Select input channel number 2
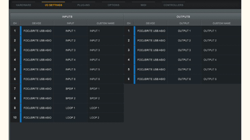 [x=15, y=40]
